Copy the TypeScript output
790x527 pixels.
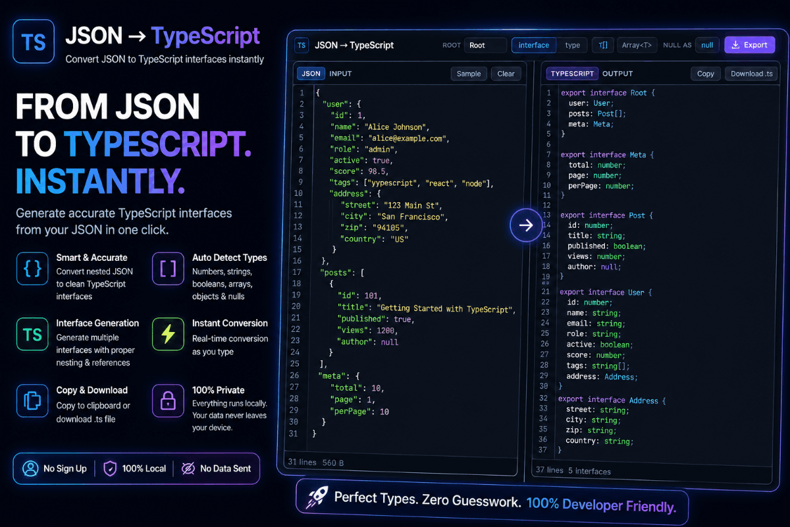[x=706, y=74]
